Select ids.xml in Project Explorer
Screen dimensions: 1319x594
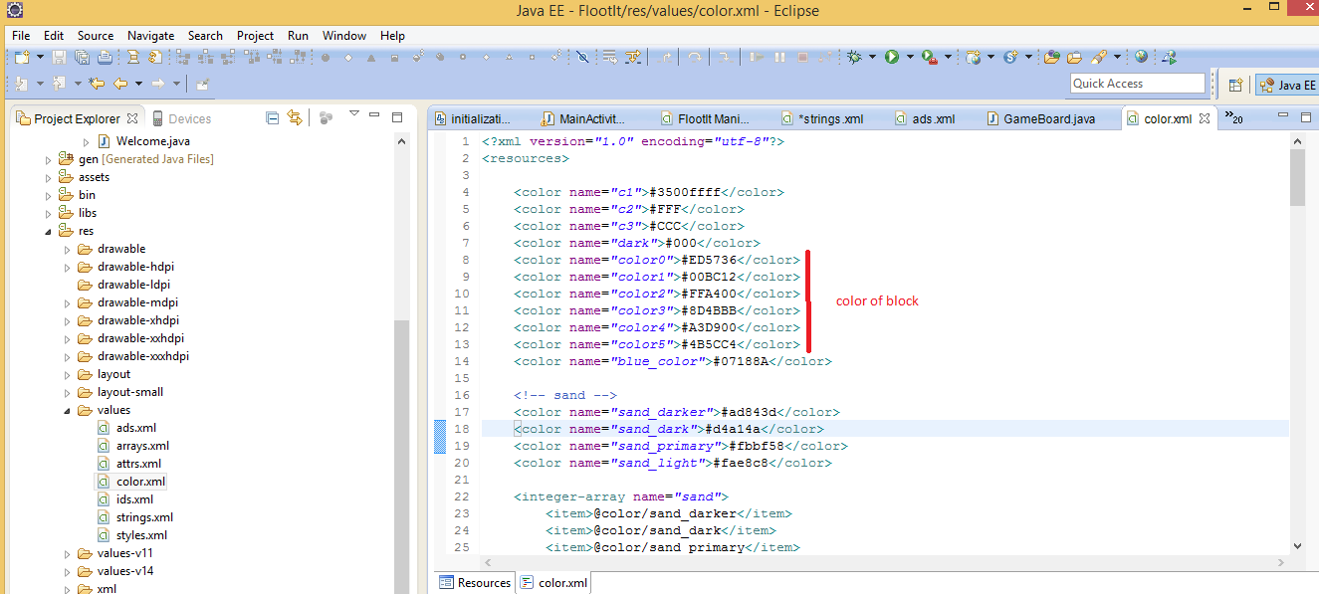[134, 499]
